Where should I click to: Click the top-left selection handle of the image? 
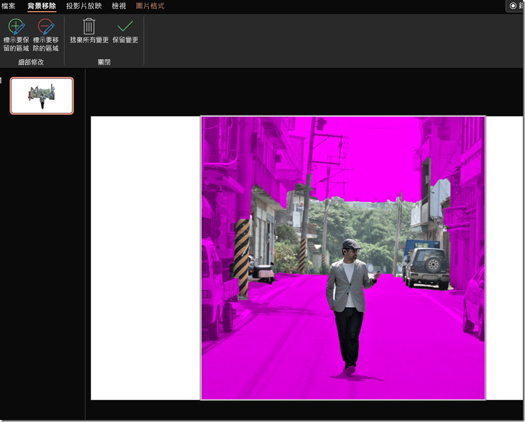201,115
